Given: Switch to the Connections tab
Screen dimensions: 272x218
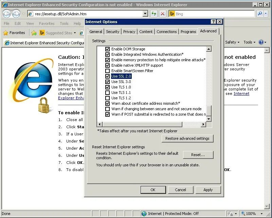Looking at the screenshot, I should [166, 32].
